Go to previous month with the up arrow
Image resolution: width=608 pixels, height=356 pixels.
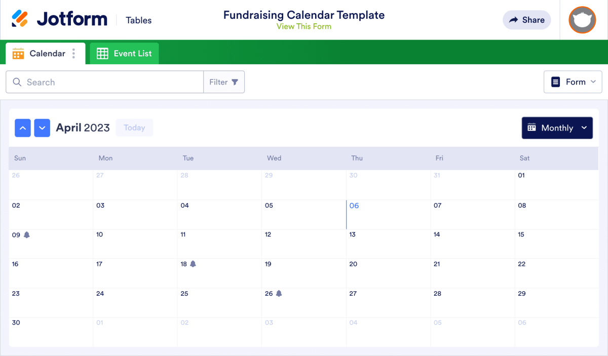click(x=22, y=128)
